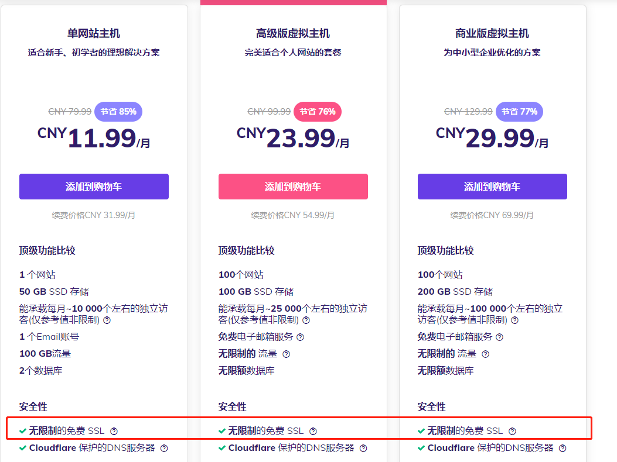617x462 pixels.
Task: Add 单网站主机 plan to cart
Action: [94, 187]
